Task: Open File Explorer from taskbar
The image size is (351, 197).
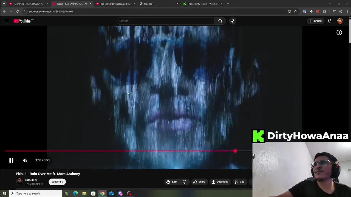Action: (x=84, y=193)
